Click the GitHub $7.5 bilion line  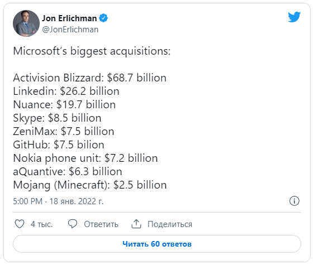pyautogui.click(x=59, y=145)
